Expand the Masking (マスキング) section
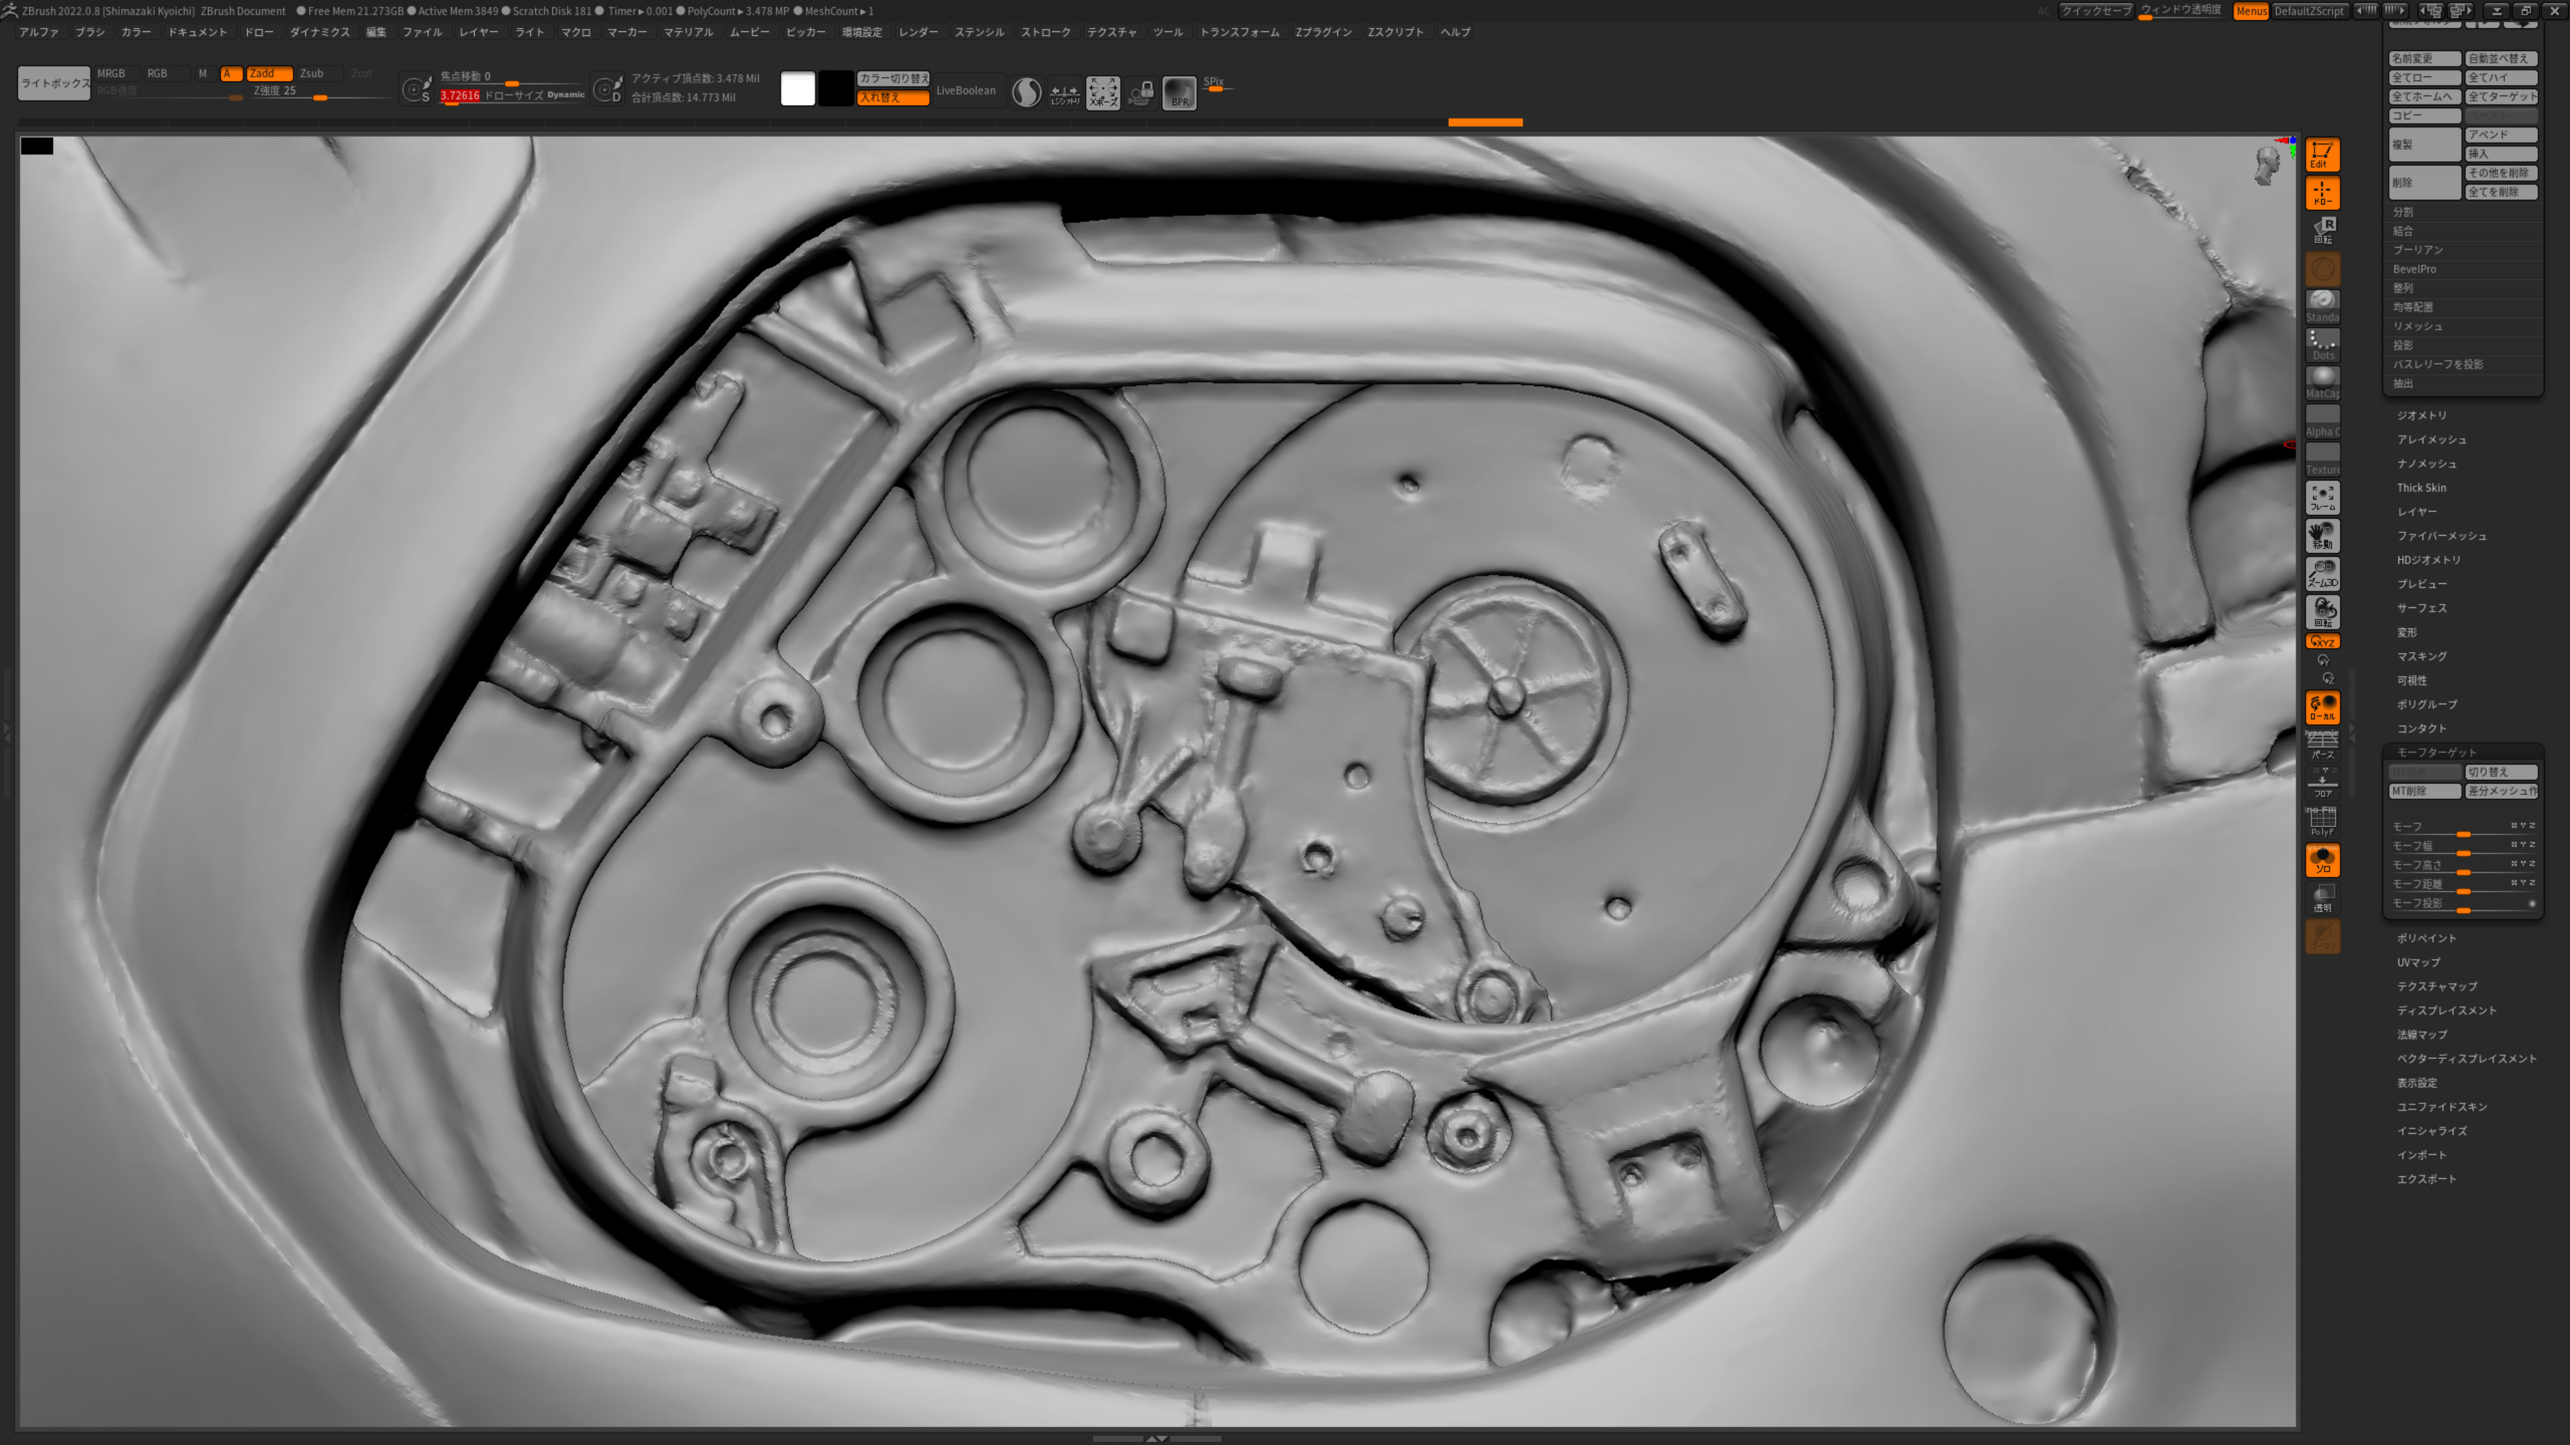Viewport: 2570px width, 1445px height. [2421, 656]
